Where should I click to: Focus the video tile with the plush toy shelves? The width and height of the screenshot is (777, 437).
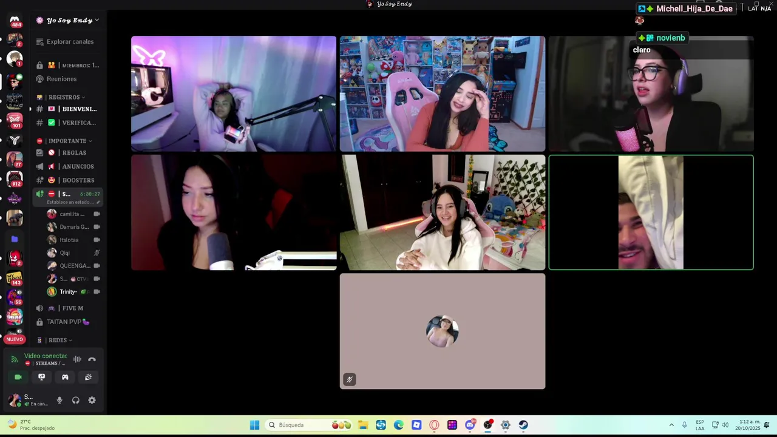pos(443,93)
